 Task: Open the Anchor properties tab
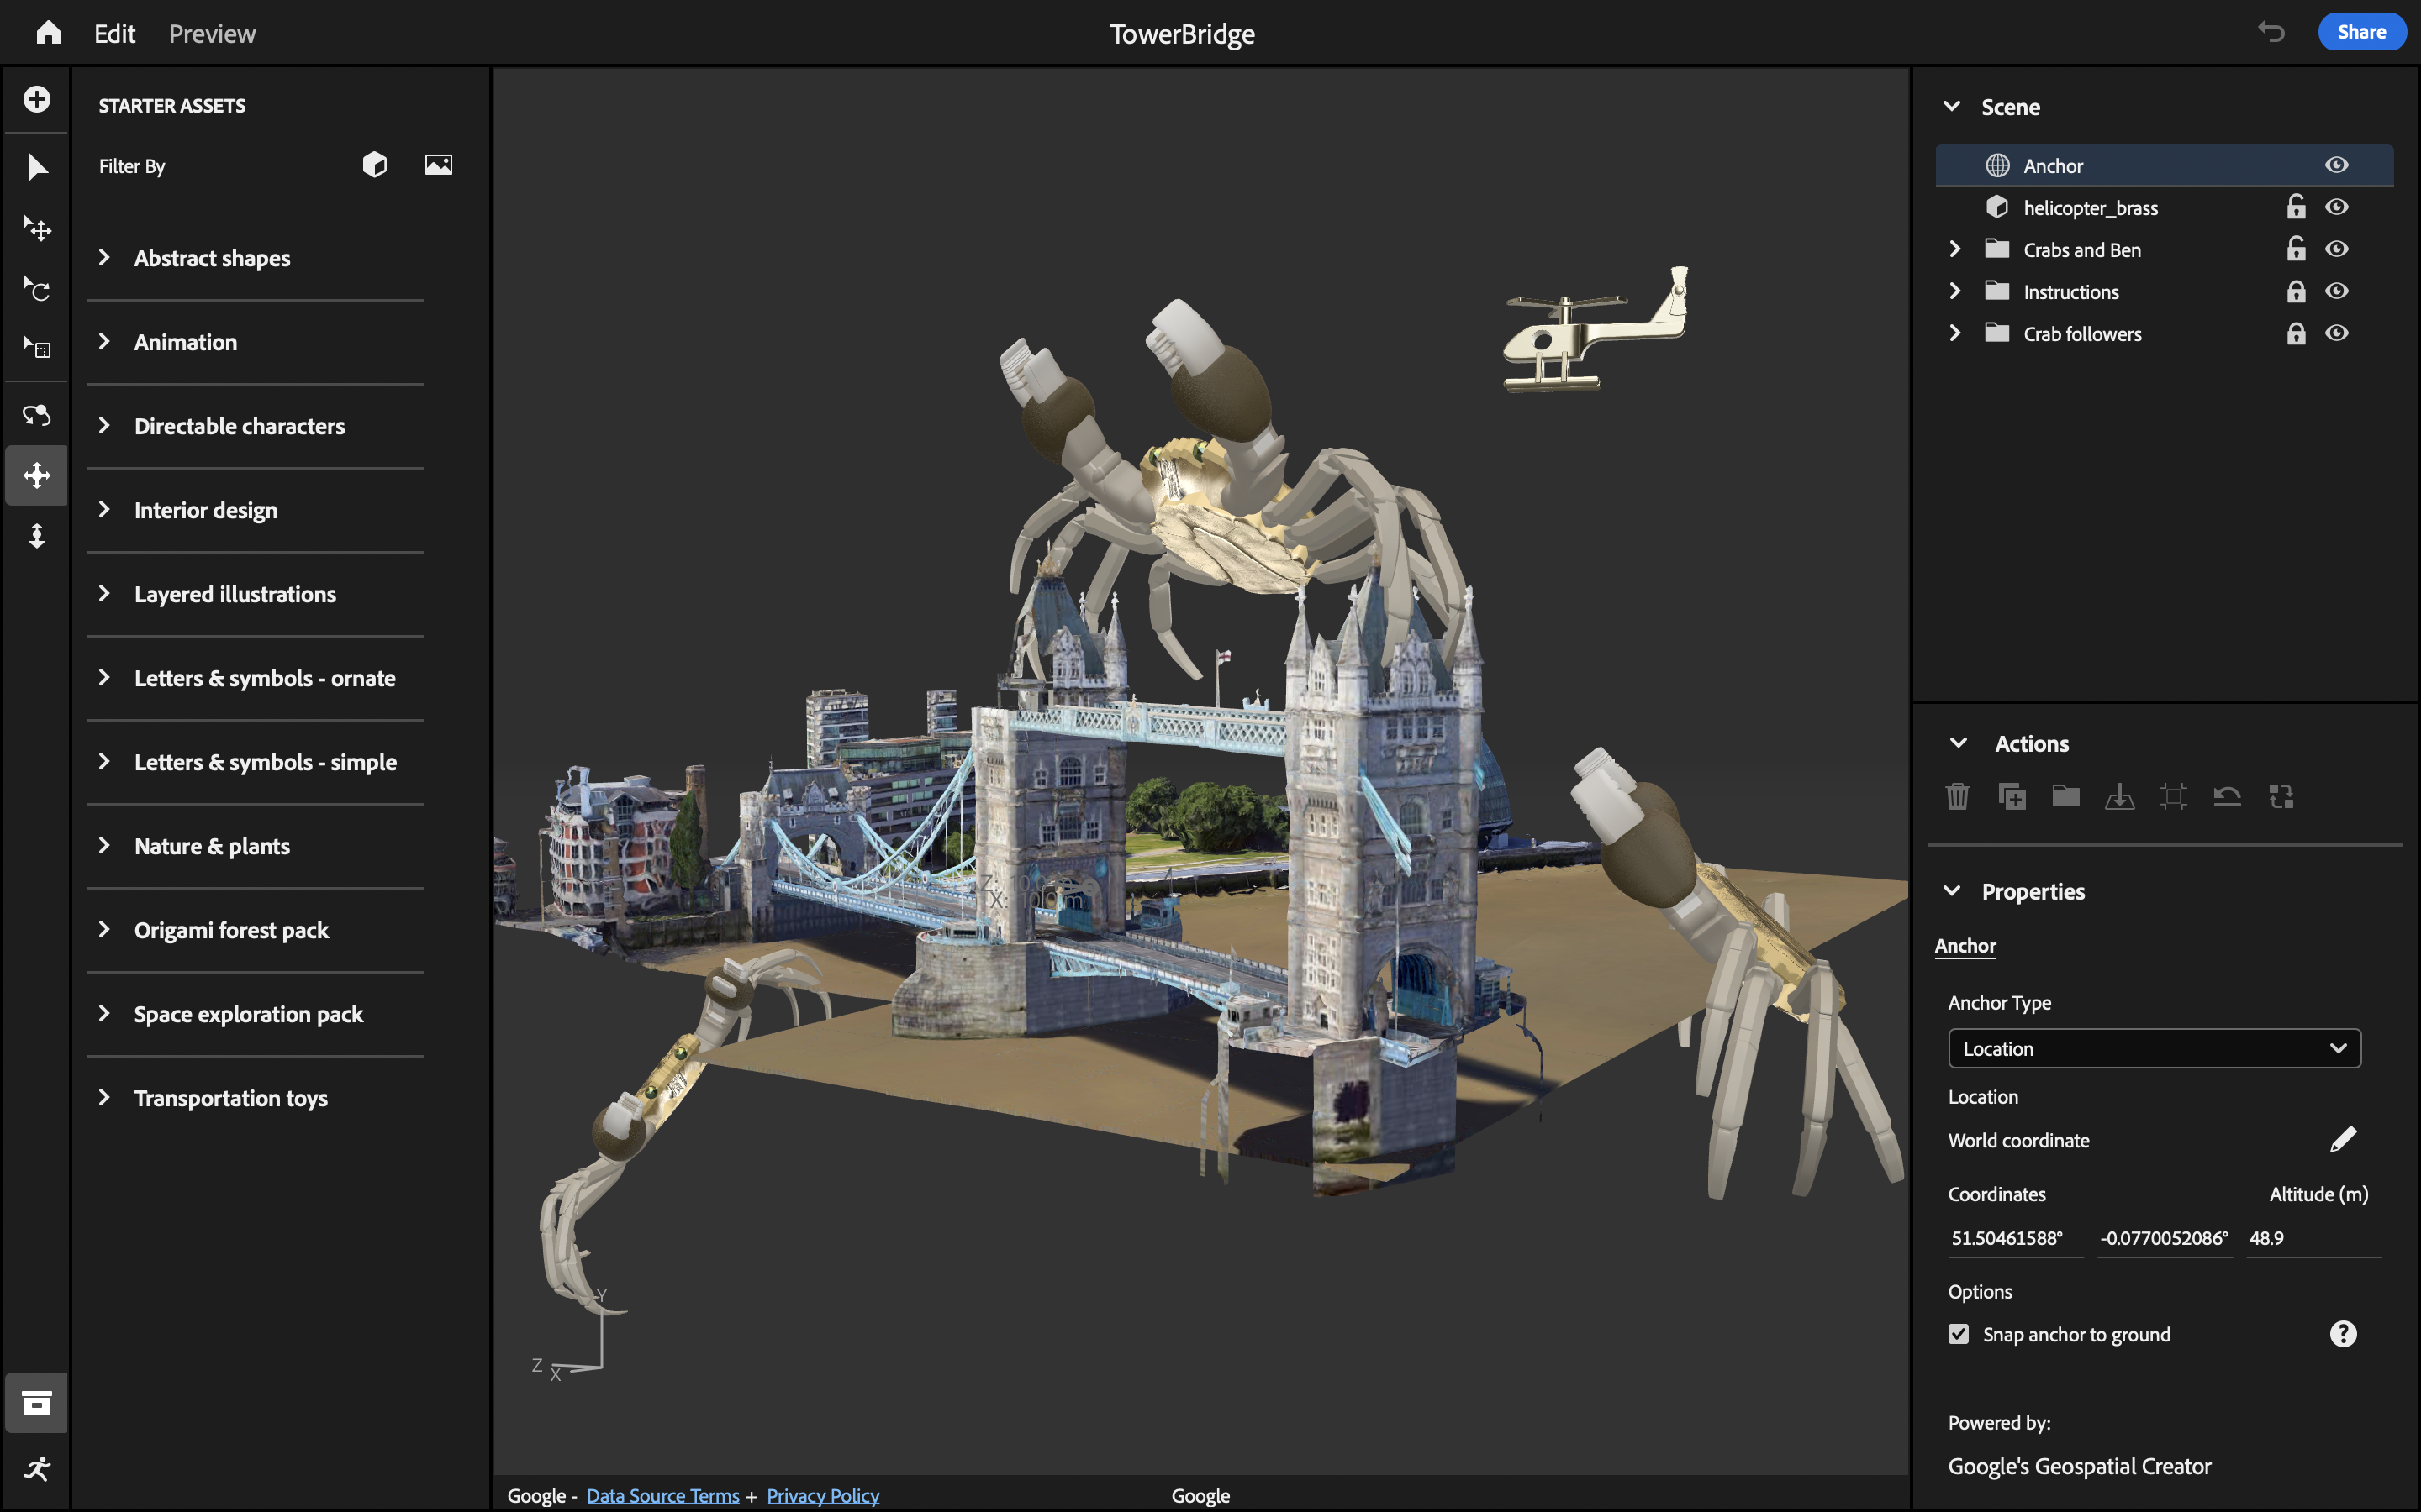1965,945
